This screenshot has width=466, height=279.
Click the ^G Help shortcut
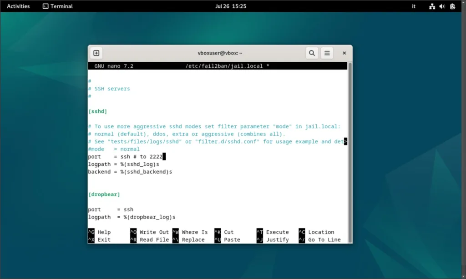(x=99, y=232)
